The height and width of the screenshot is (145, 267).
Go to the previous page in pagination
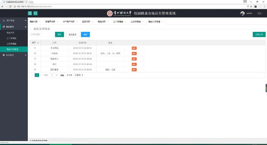[32, 75]
